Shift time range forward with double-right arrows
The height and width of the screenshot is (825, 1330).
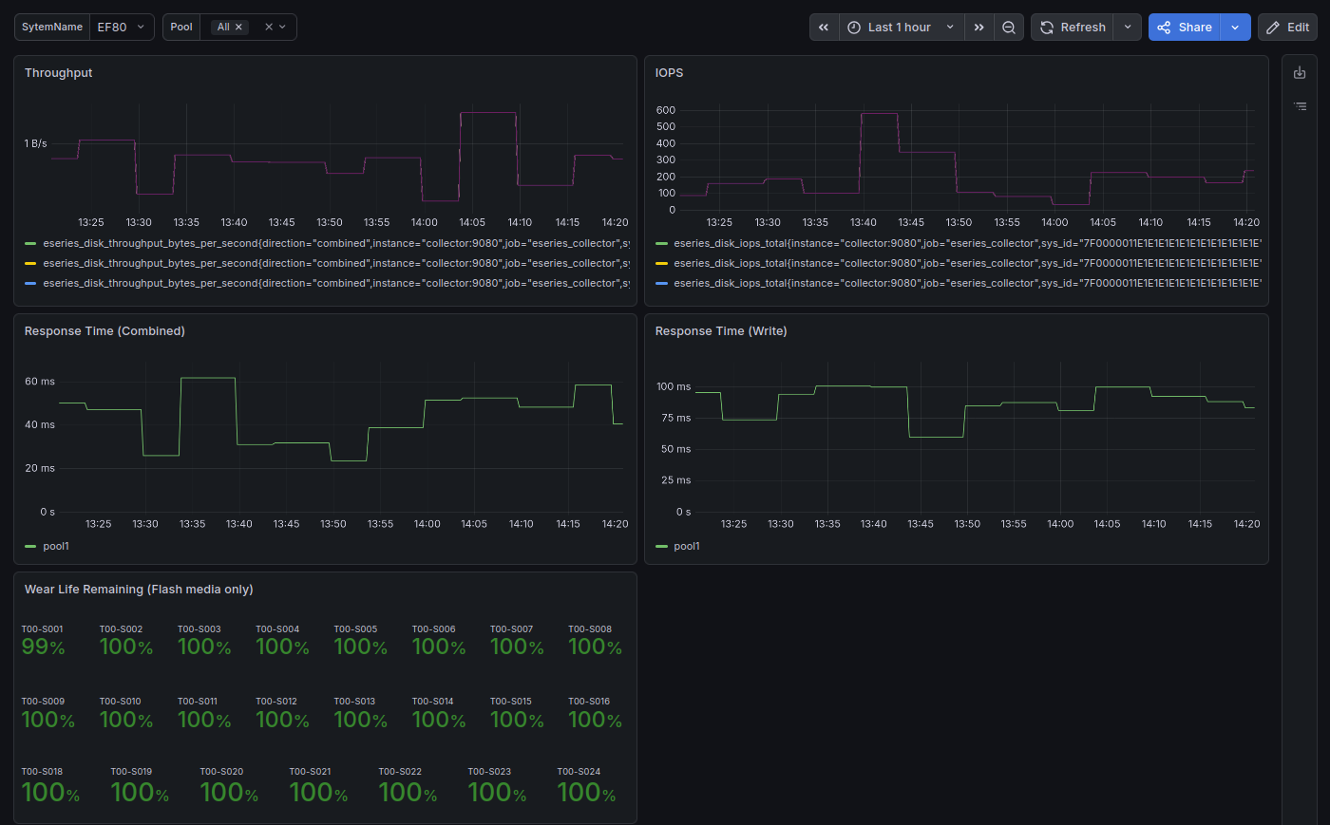click(x=978, y=28)
